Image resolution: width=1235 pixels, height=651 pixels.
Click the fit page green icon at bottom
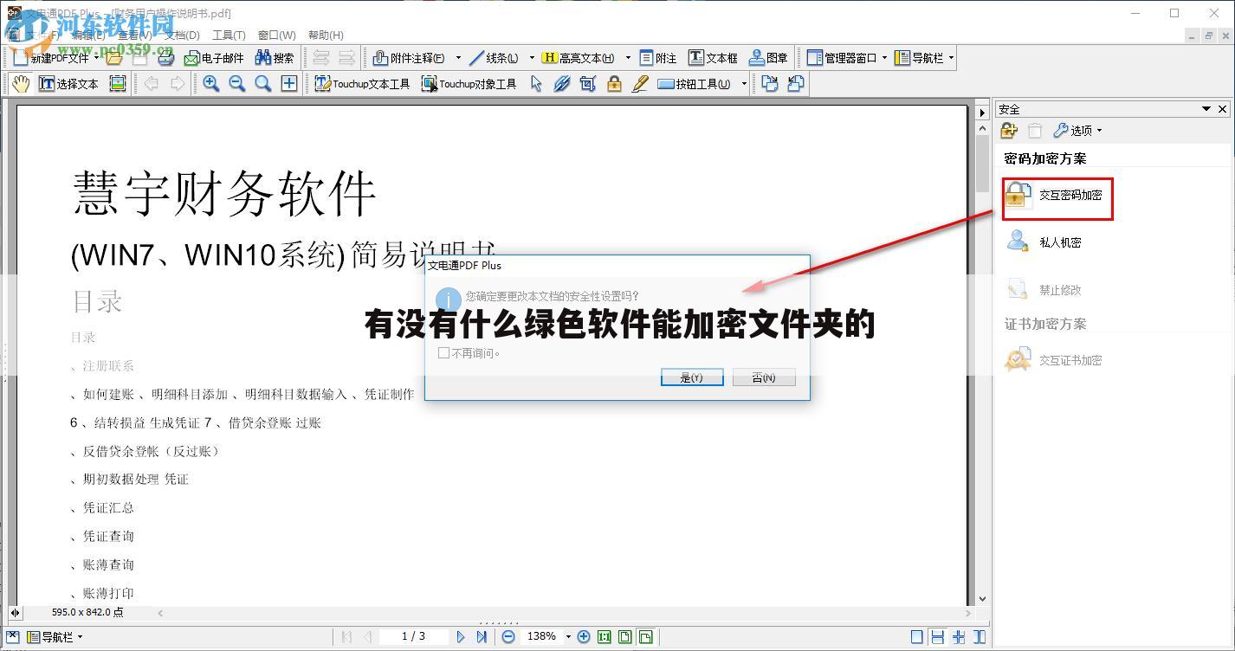[624, 636]
